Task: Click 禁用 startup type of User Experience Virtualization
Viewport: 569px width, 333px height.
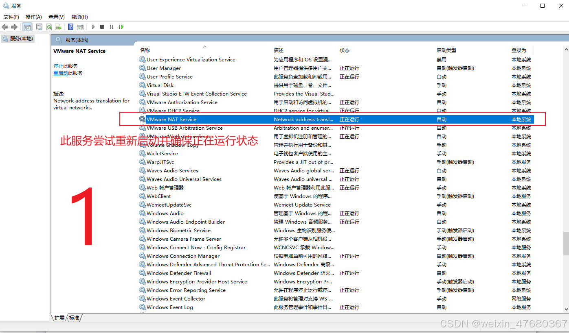Action: (442, 59)
